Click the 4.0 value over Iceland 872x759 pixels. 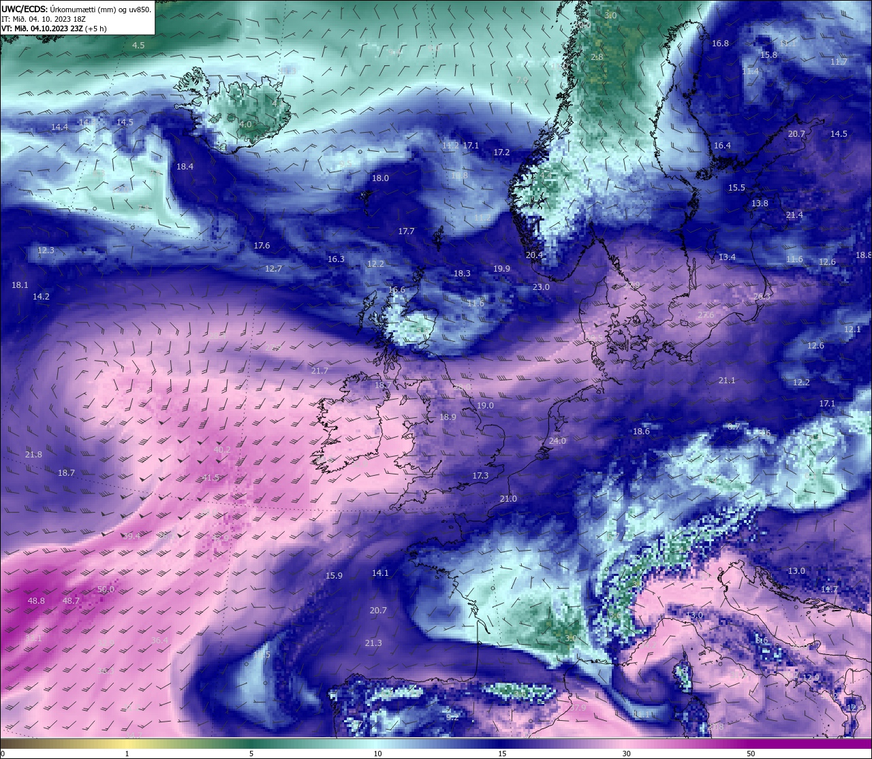coord(245,125)
